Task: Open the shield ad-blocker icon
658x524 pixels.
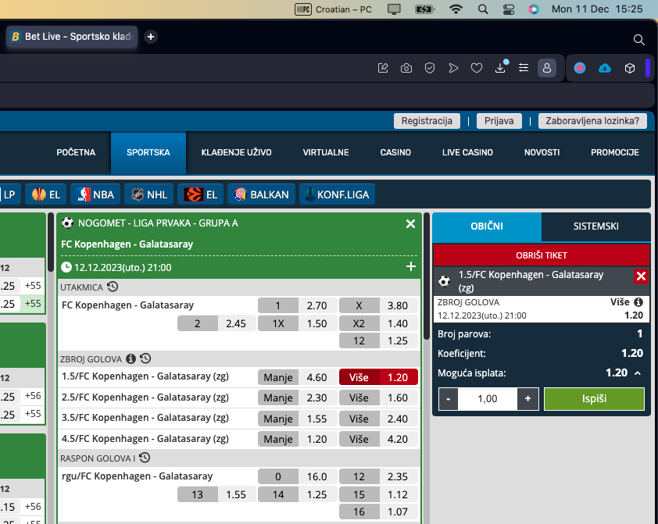Action: (x=430, y=68)
